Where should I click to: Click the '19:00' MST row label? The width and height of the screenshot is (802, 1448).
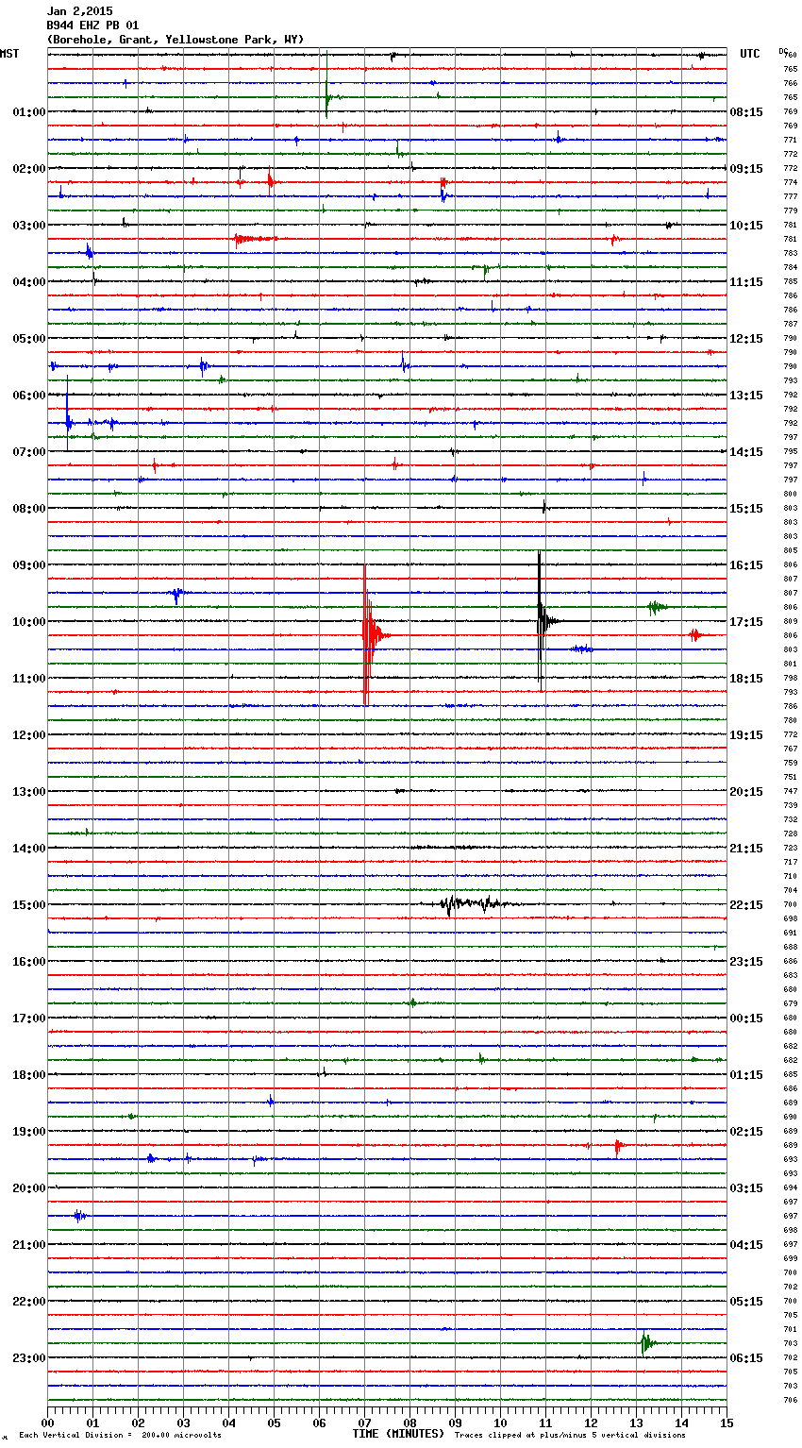coord(29,1132)
